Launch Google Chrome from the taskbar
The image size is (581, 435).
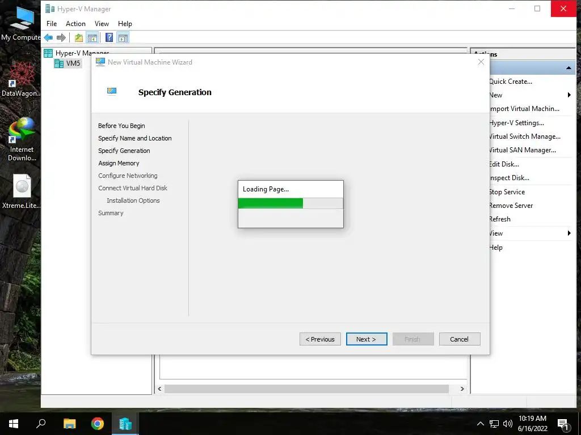click(98, 424)
